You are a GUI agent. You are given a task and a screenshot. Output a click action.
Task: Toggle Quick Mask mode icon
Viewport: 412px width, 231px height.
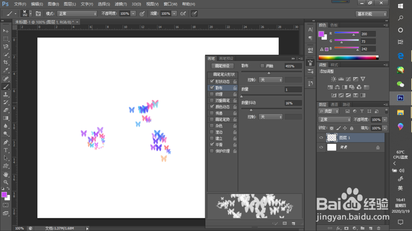tap(5, 205)
